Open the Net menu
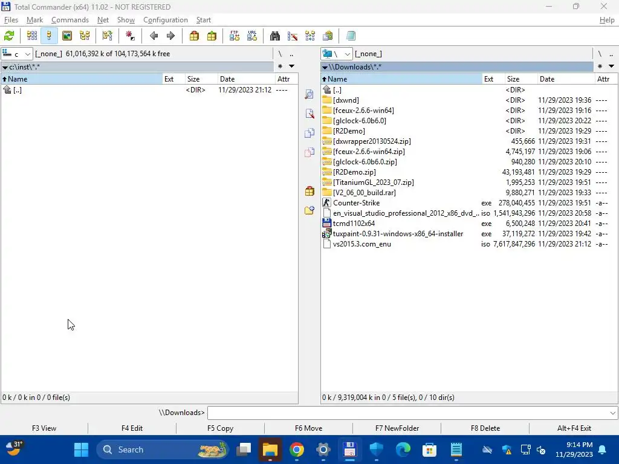Viewport: 619px width, 464px height. (103, 20)
